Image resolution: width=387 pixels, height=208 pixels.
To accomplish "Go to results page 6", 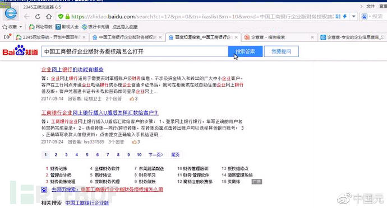I will point(98,154).
